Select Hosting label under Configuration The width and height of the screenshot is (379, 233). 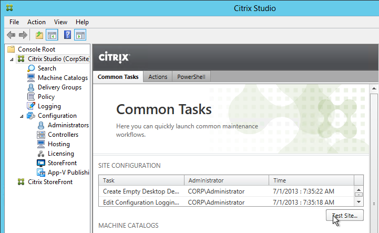pos(59,144)
